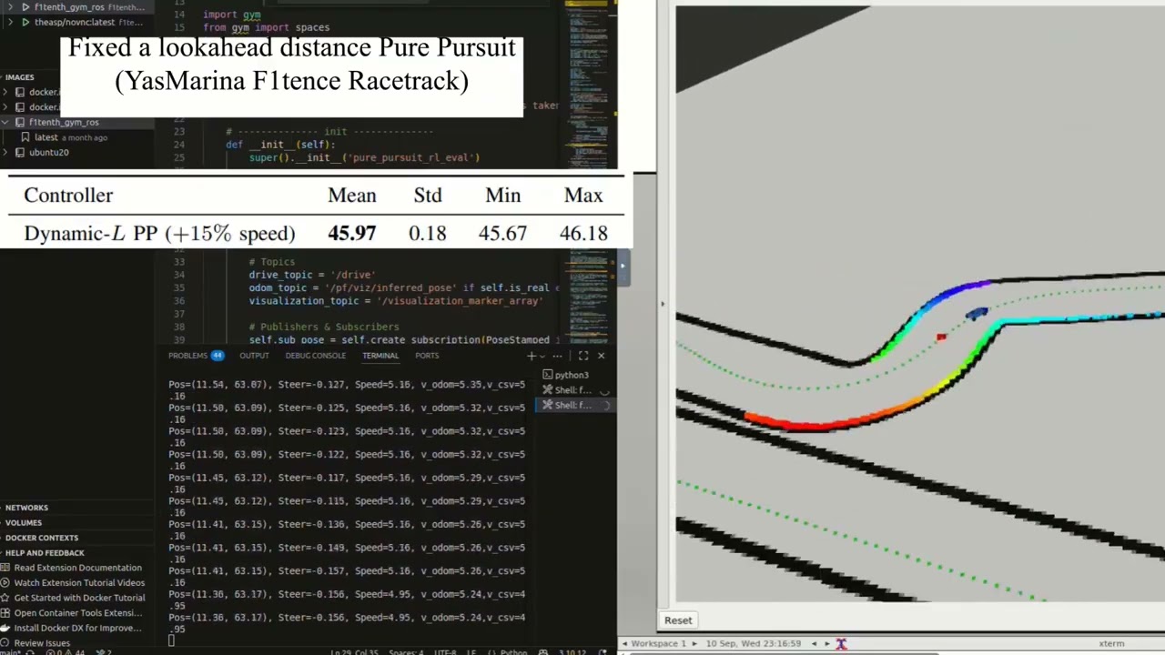The height and width of the screenshot is (655, 1165).
Task: Expand the ubuntu20 image node
Action: [6, 152]
